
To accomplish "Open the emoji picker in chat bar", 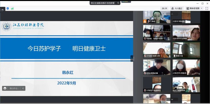I will pyautogui.click(x=5, y=88).
